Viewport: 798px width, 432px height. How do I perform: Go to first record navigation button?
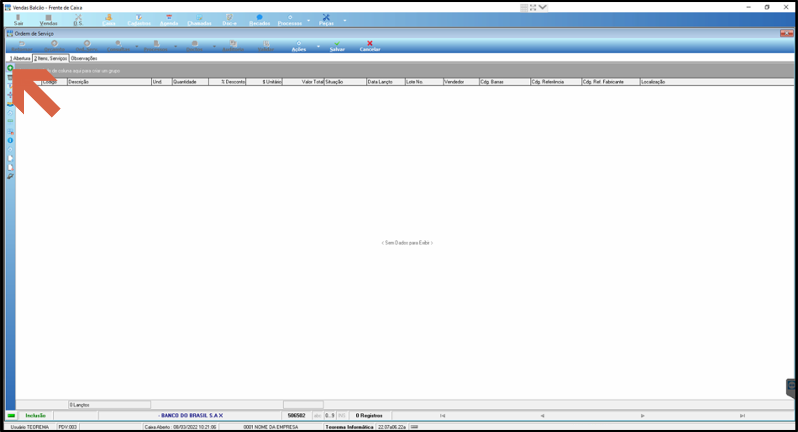[x=443, y=415]
